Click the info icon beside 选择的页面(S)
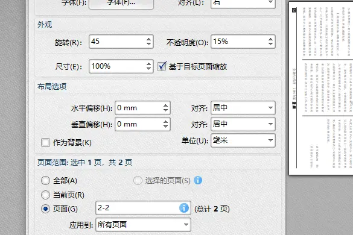The image size is (353, 235). [198, 180]
